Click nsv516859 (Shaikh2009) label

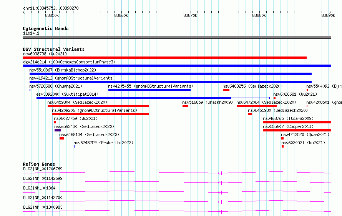208,102
